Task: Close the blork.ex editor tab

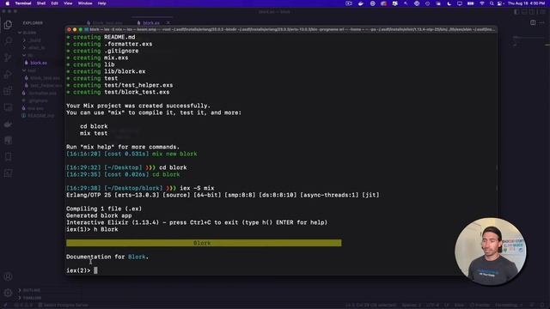Action: point(168,23)
